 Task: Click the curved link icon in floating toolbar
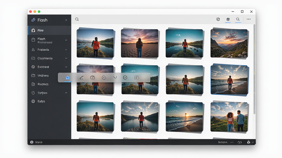tap(82, 78)
